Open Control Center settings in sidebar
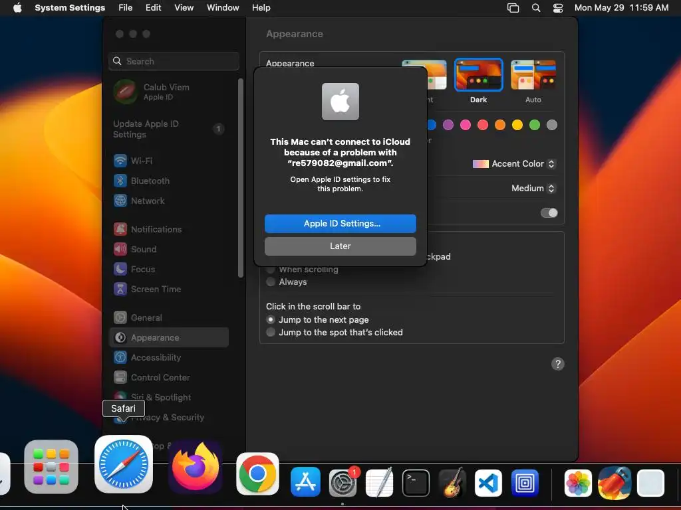681x510 pixels. pos(169,377)
